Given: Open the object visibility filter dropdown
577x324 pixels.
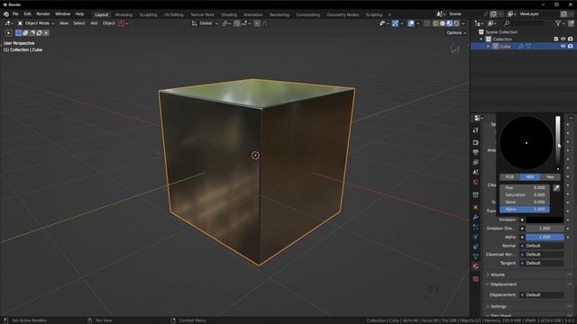Looking at the screenshot, I should tap(383, 23).
